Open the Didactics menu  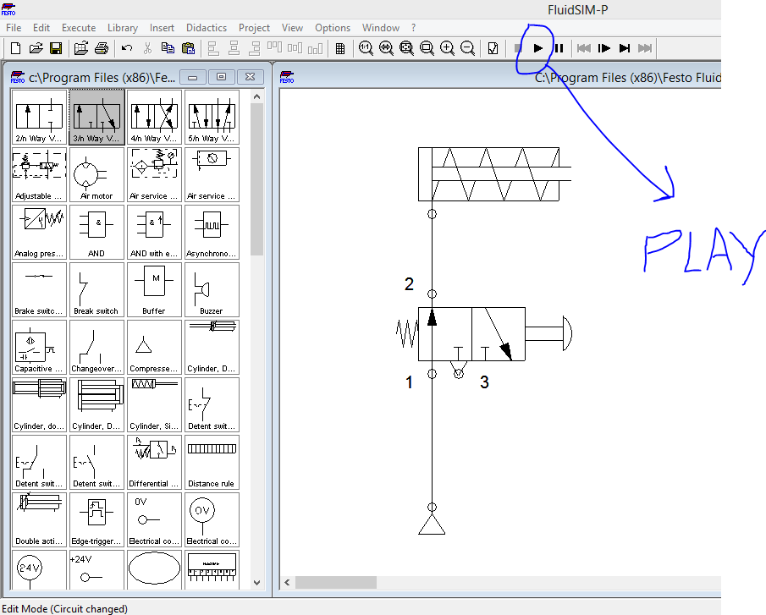coord(206,27)
